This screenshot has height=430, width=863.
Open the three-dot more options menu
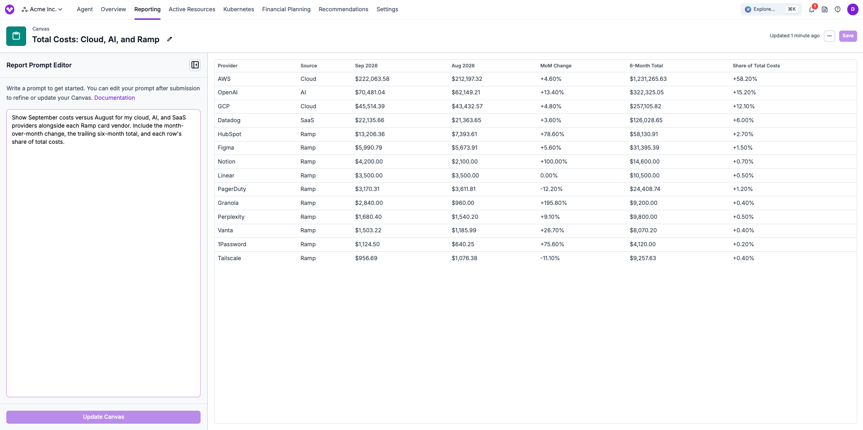pyautogui.click(x=829, y=36)
